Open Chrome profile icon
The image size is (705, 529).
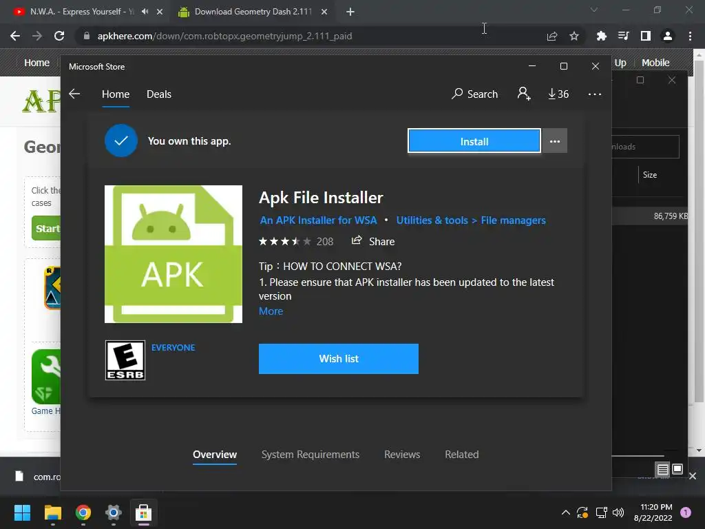(x=668, y=36)
